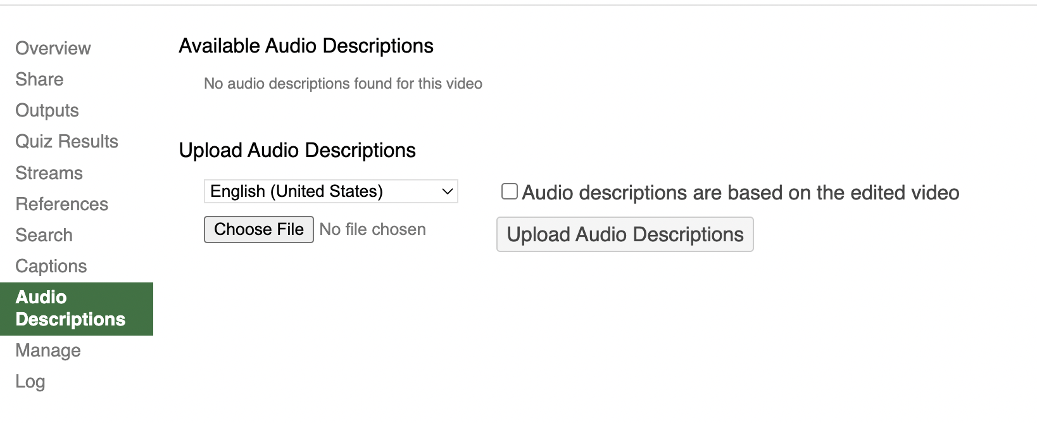This screenshot has width=1037, height=423.
Task: Click the Choose File button
Action: pyautogui.click(x=258, y=229)
